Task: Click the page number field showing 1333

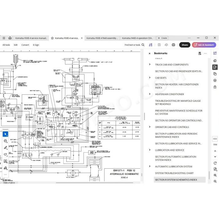Action: pyautogui.click(x=215, y=139)
